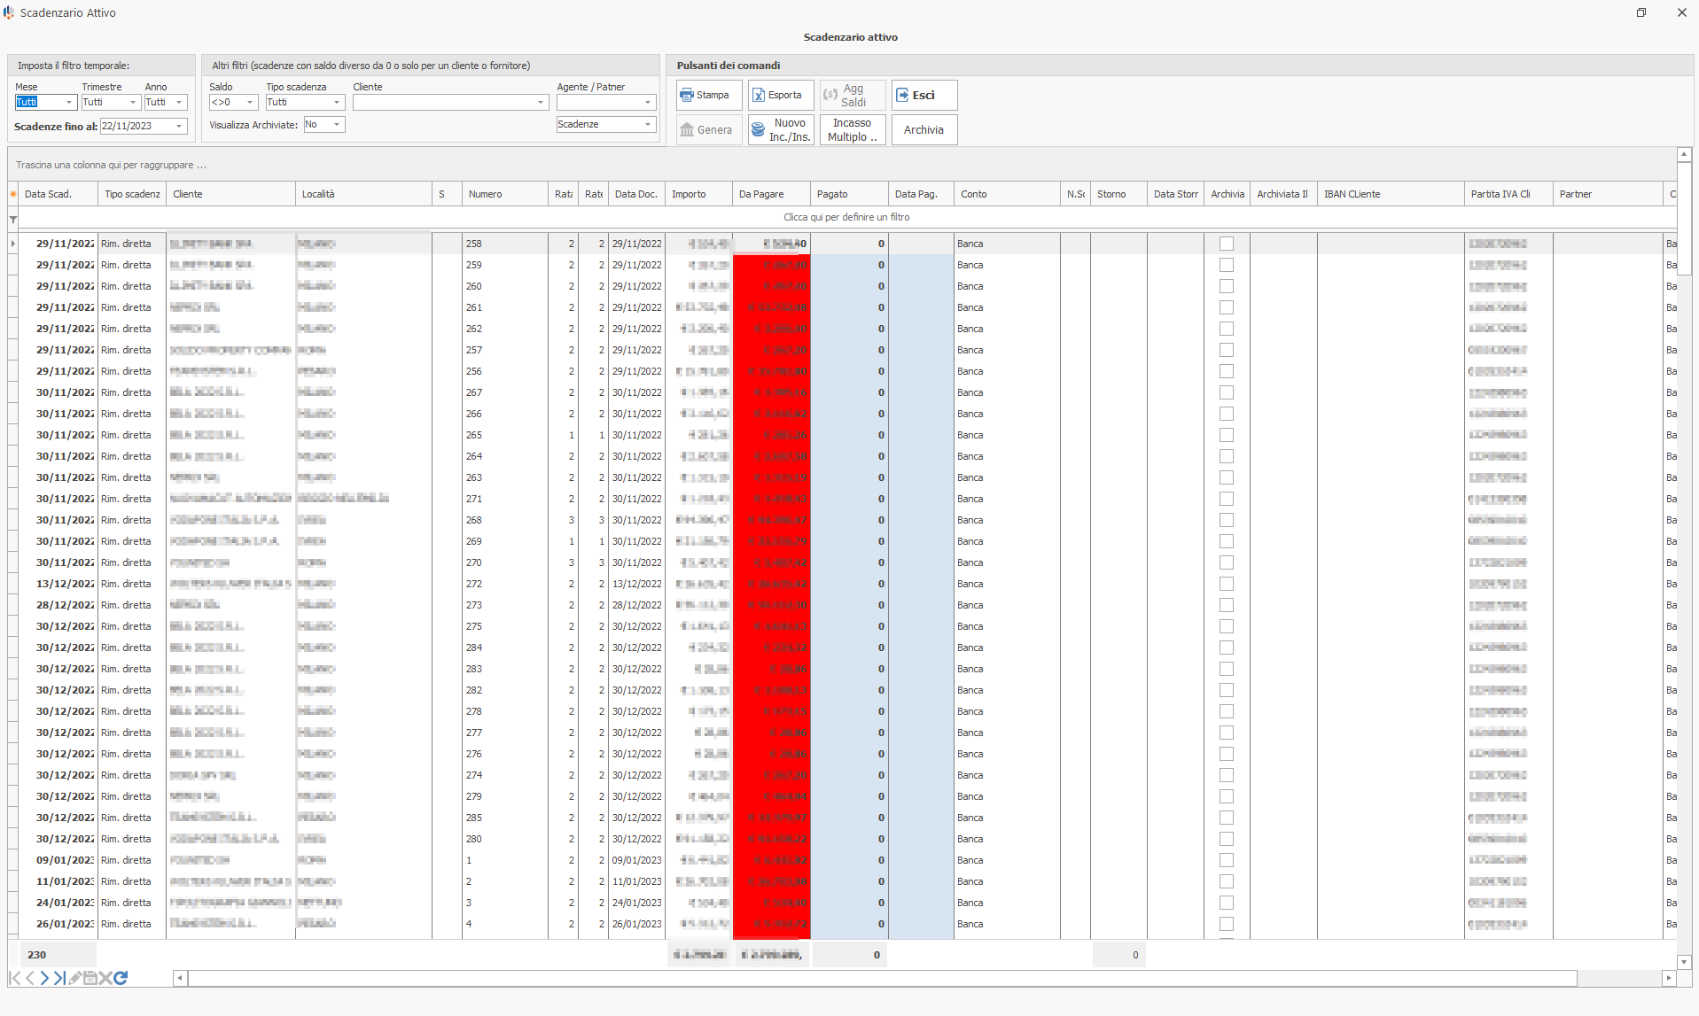Click the coin stack icon on Nuovo Inc./Ins.
The width and height of the screenshot is (1699, 1016).
(x=758, y=129)
